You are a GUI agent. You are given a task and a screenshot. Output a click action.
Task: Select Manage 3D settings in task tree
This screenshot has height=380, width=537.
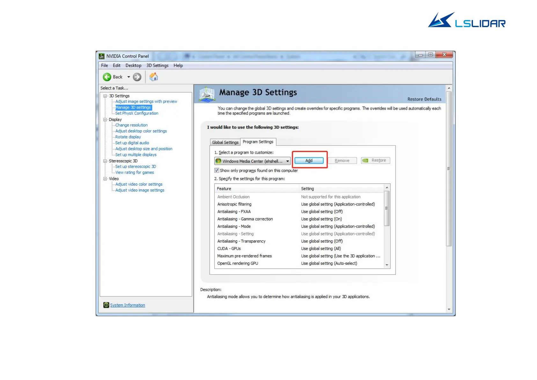click(x=133, y=108)
